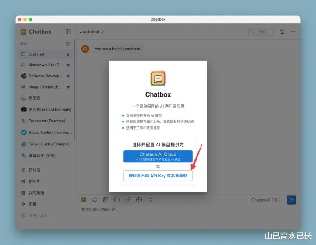Click the Travel Guide avatar icon

pos(24,144)
